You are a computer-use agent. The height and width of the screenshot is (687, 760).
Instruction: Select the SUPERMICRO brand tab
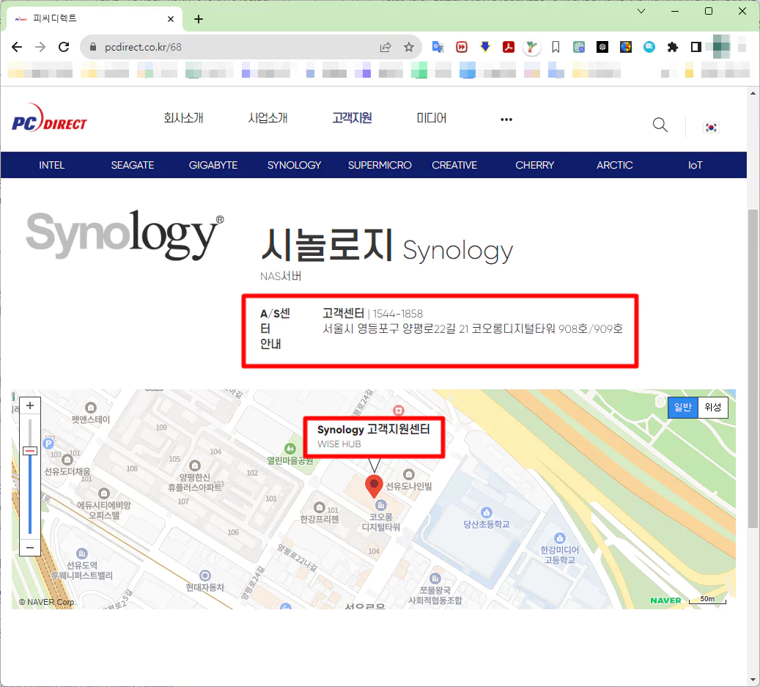pyautogui.click(x=380, y=165)
